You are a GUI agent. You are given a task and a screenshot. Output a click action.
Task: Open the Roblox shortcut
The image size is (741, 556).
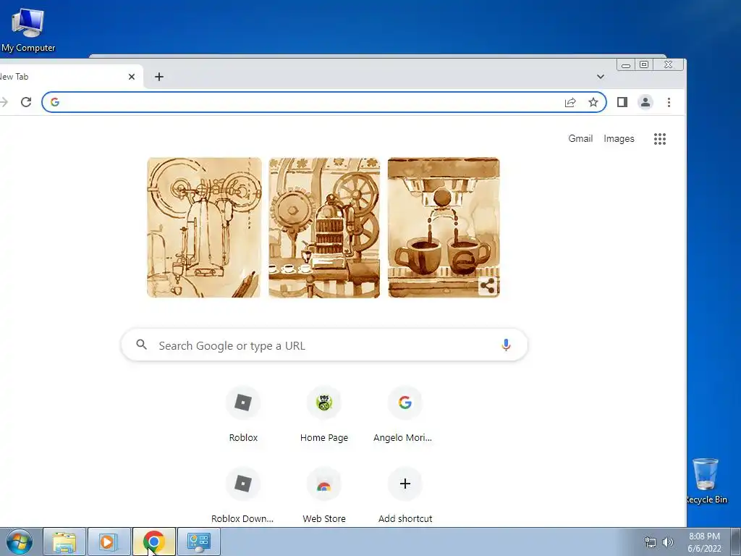(243, 415)
